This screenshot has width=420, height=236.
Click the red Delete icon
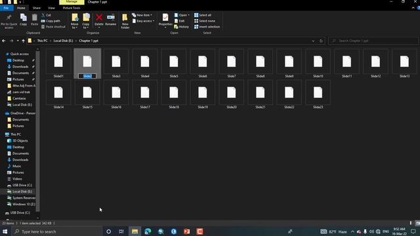point(99,18)
